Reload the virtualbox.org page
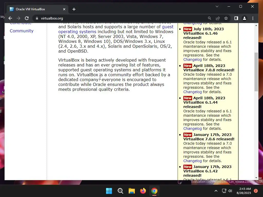Image resolution: width=263 pixels, height=197 pixels. click(27, 18)
